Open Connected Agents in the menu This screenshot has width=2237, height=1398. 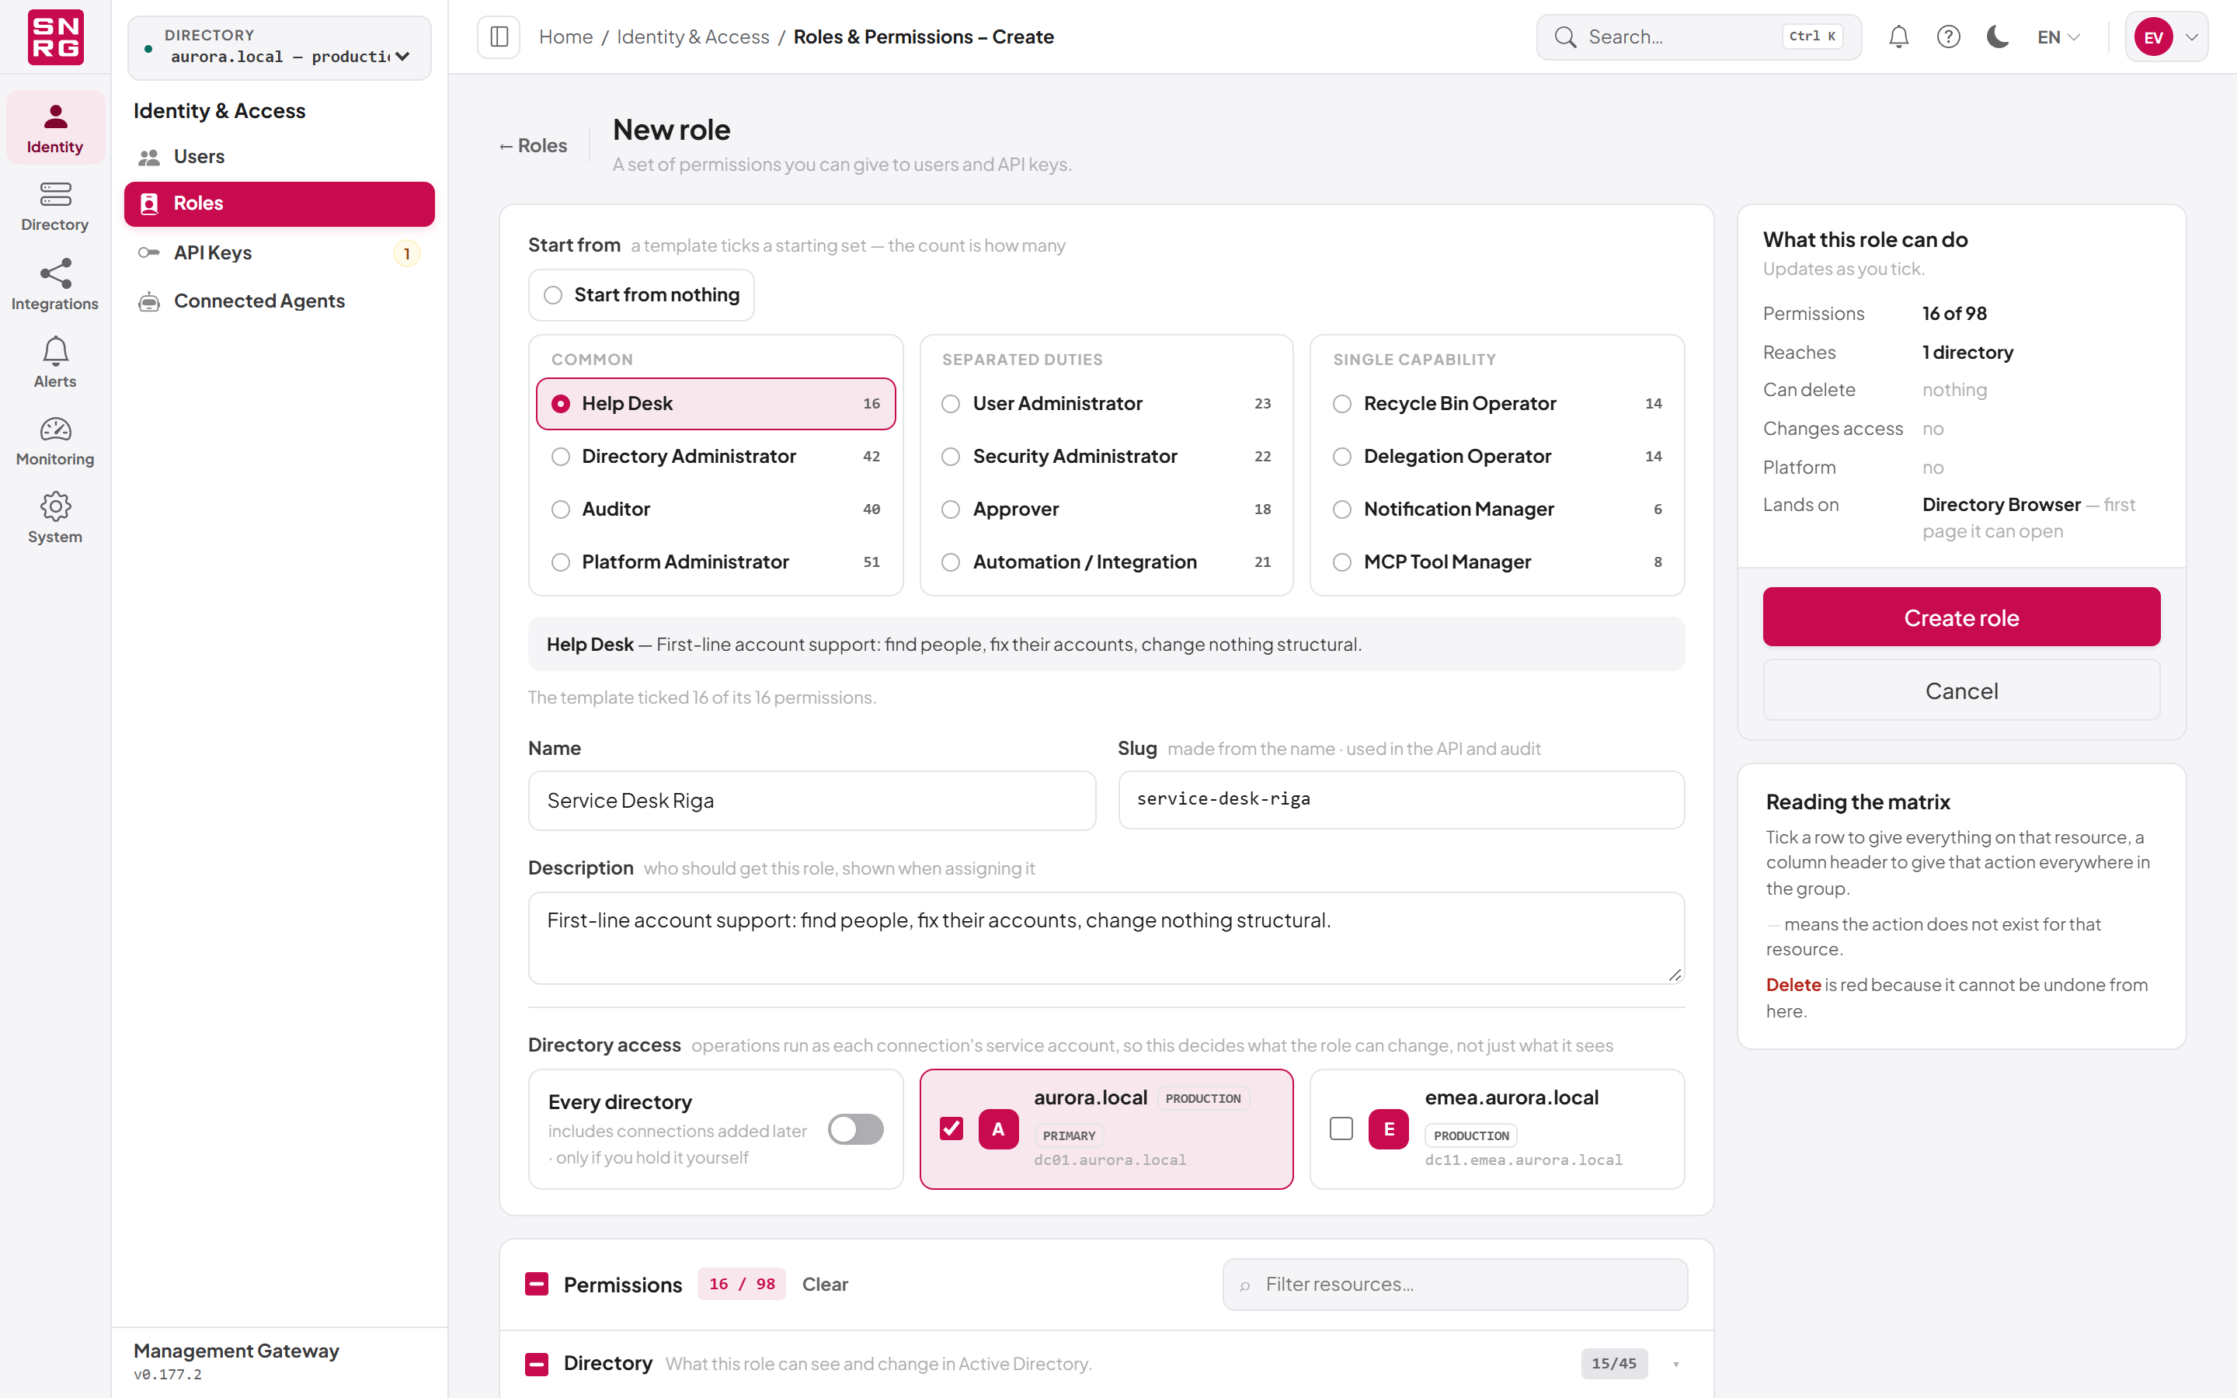coord(279,301)
